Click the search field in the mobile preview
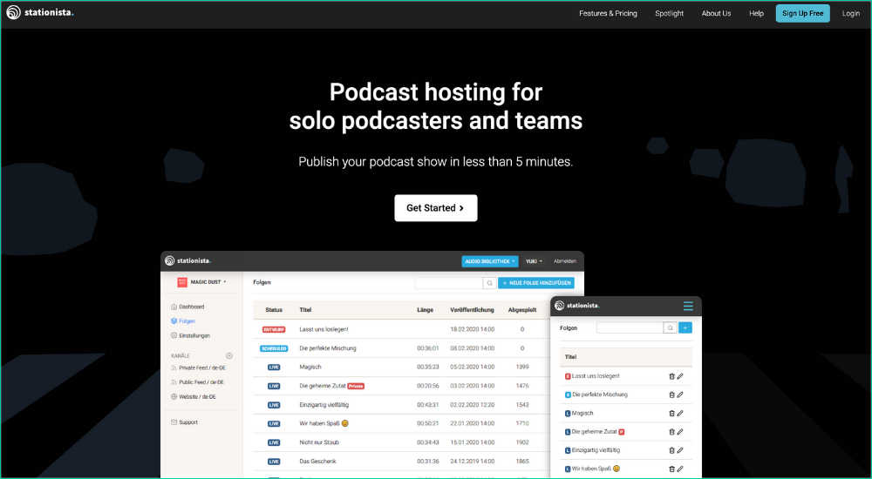 630,327
